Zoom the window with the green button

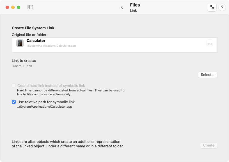coord(19,7)
